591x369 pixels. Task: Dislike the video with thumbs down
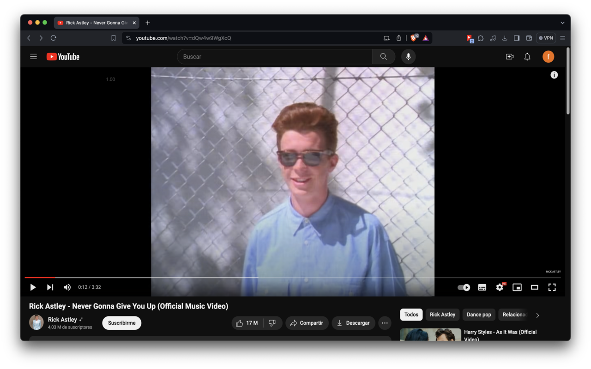pos(272,323)
